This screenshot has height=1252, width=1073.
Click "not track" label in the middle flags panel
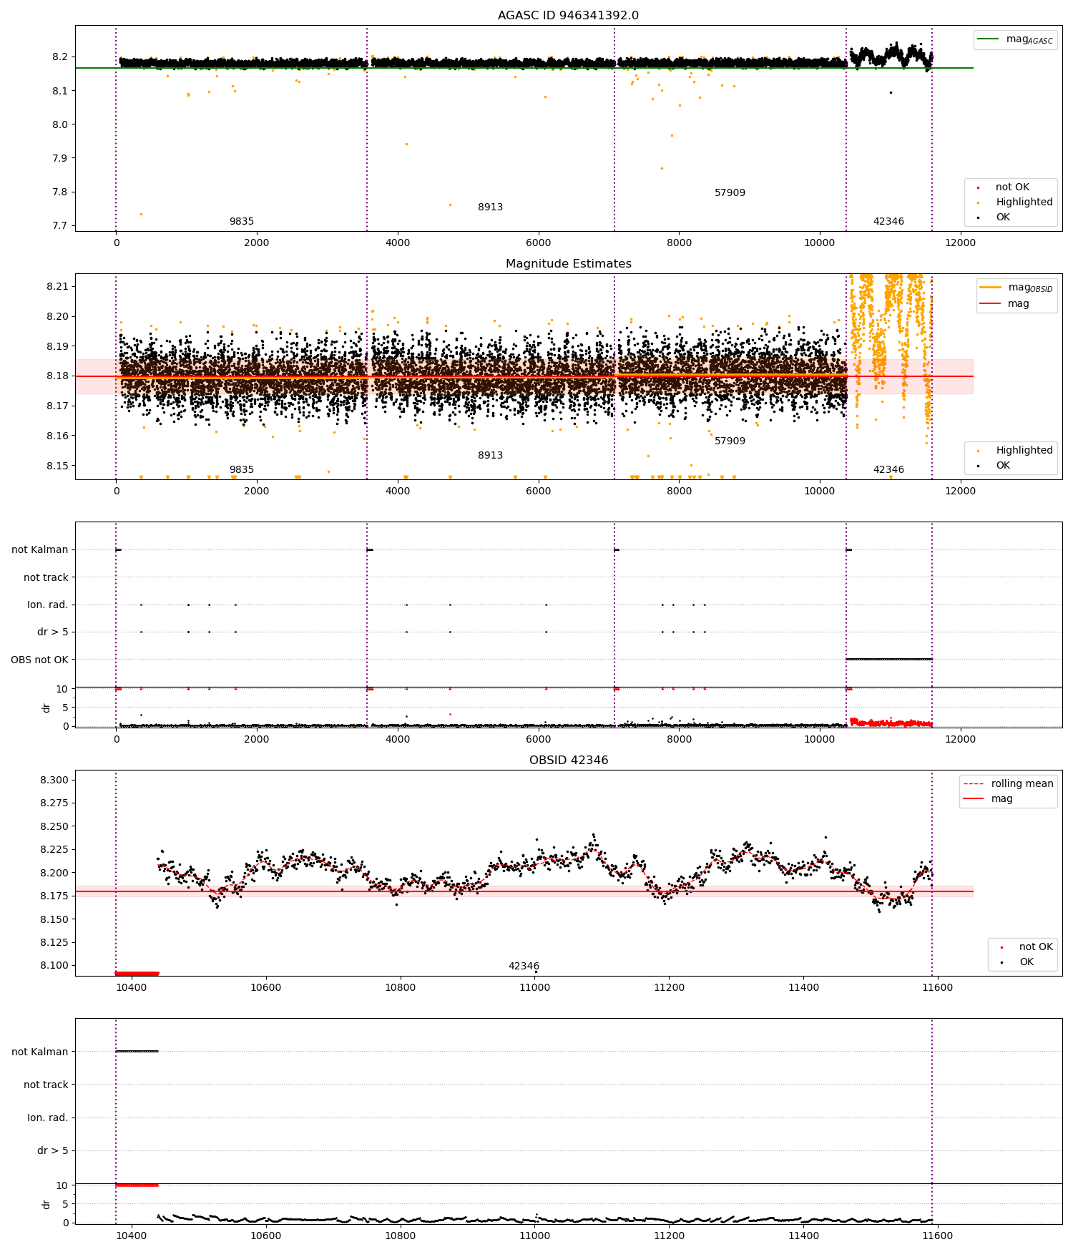tap(46, 577)
